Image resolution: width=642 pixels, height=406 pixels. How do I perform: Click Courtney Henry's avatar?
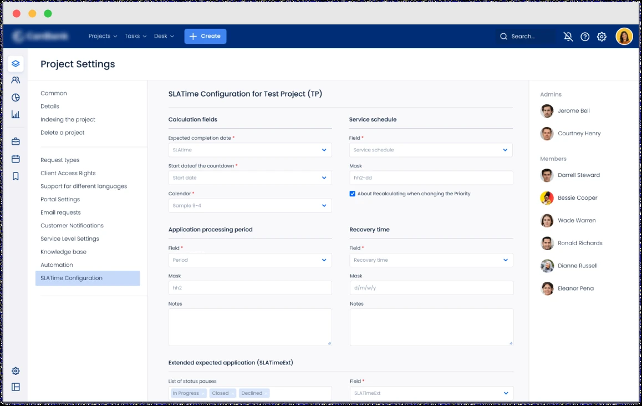(x=547, y=134)
